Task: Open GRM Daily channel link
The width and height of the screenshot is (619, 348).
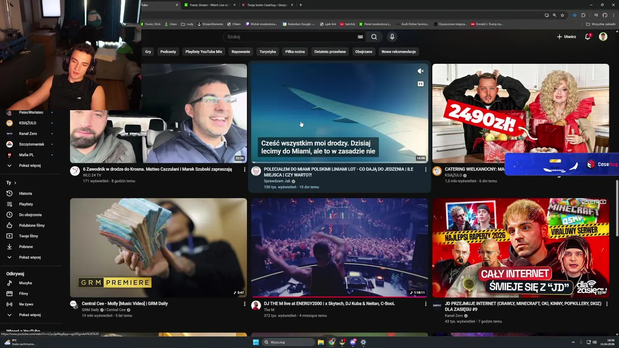Action: 90,310
